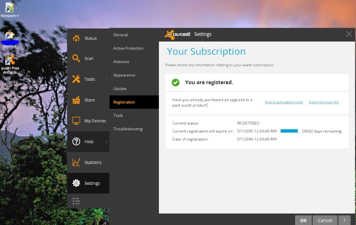This screenshot has height=225, width=356.
Task: Click the list menu icon below Settings
Action: coord(76,201)
